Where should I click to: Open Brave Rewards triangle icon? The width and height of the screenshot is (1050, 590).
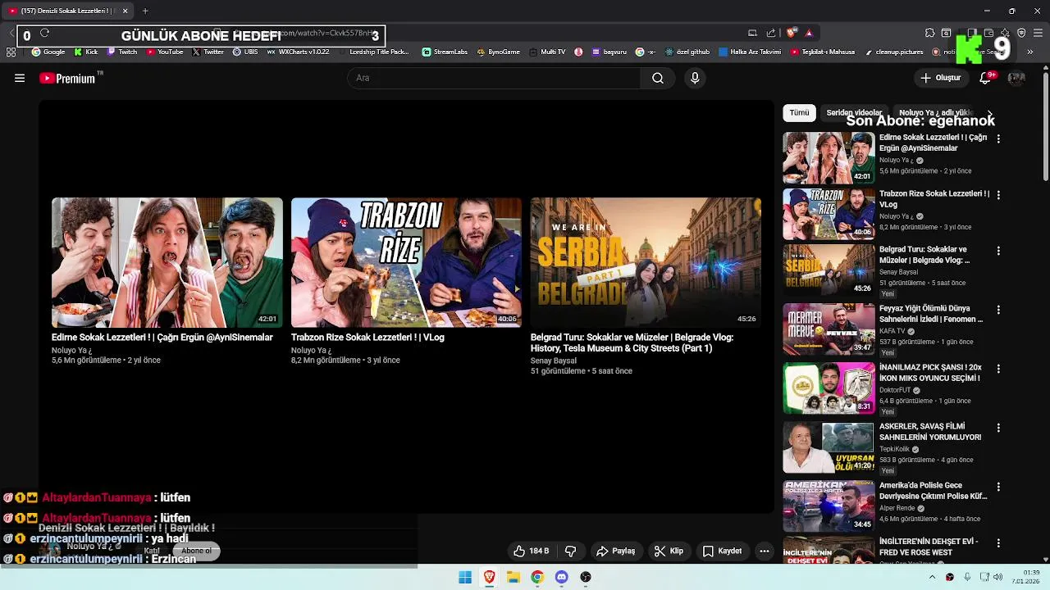(x=809, y=33)
